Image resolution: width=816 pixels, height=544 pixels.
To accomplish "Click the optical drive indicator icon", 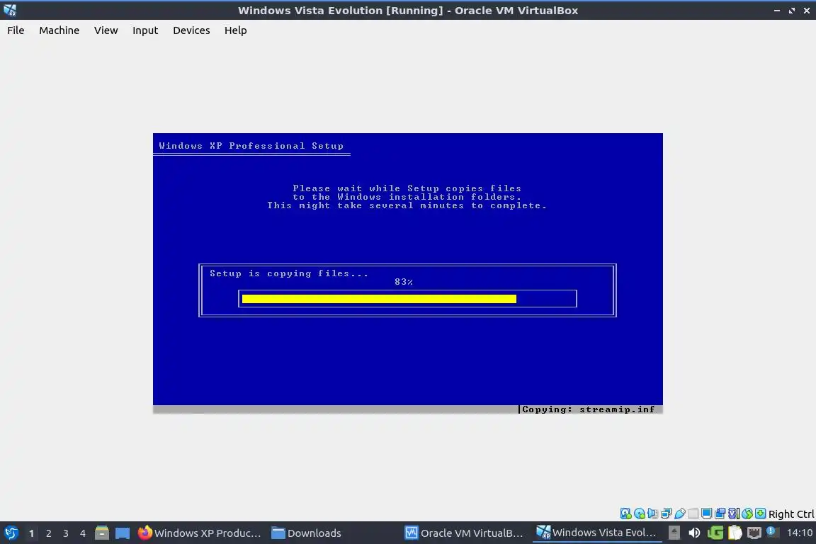I will (639, 514).
